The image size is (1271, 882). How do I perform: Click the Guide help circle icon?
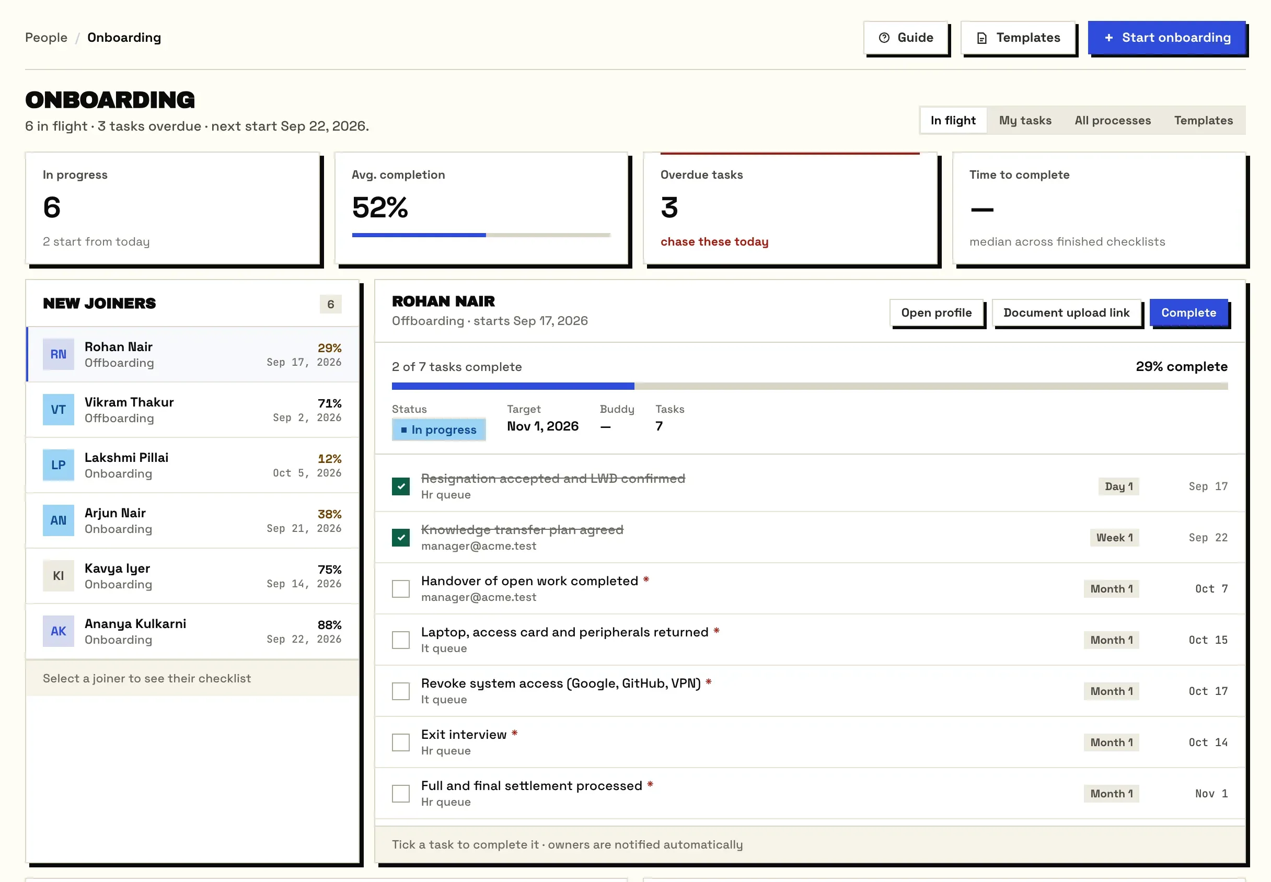(x=884, y=38)
